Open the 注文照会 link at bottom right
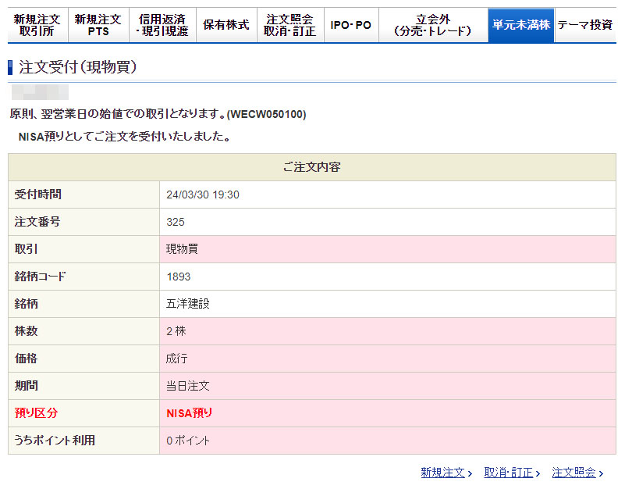Screen dimensions: 625x489 point(574,473)
